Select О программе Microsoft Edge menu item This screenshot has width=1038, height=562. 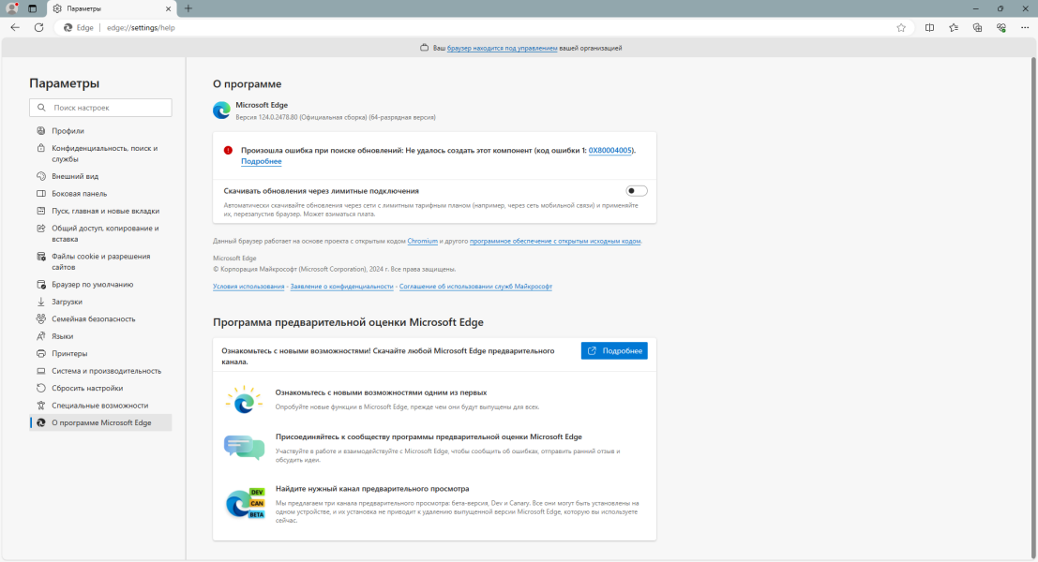pos(100,422)
